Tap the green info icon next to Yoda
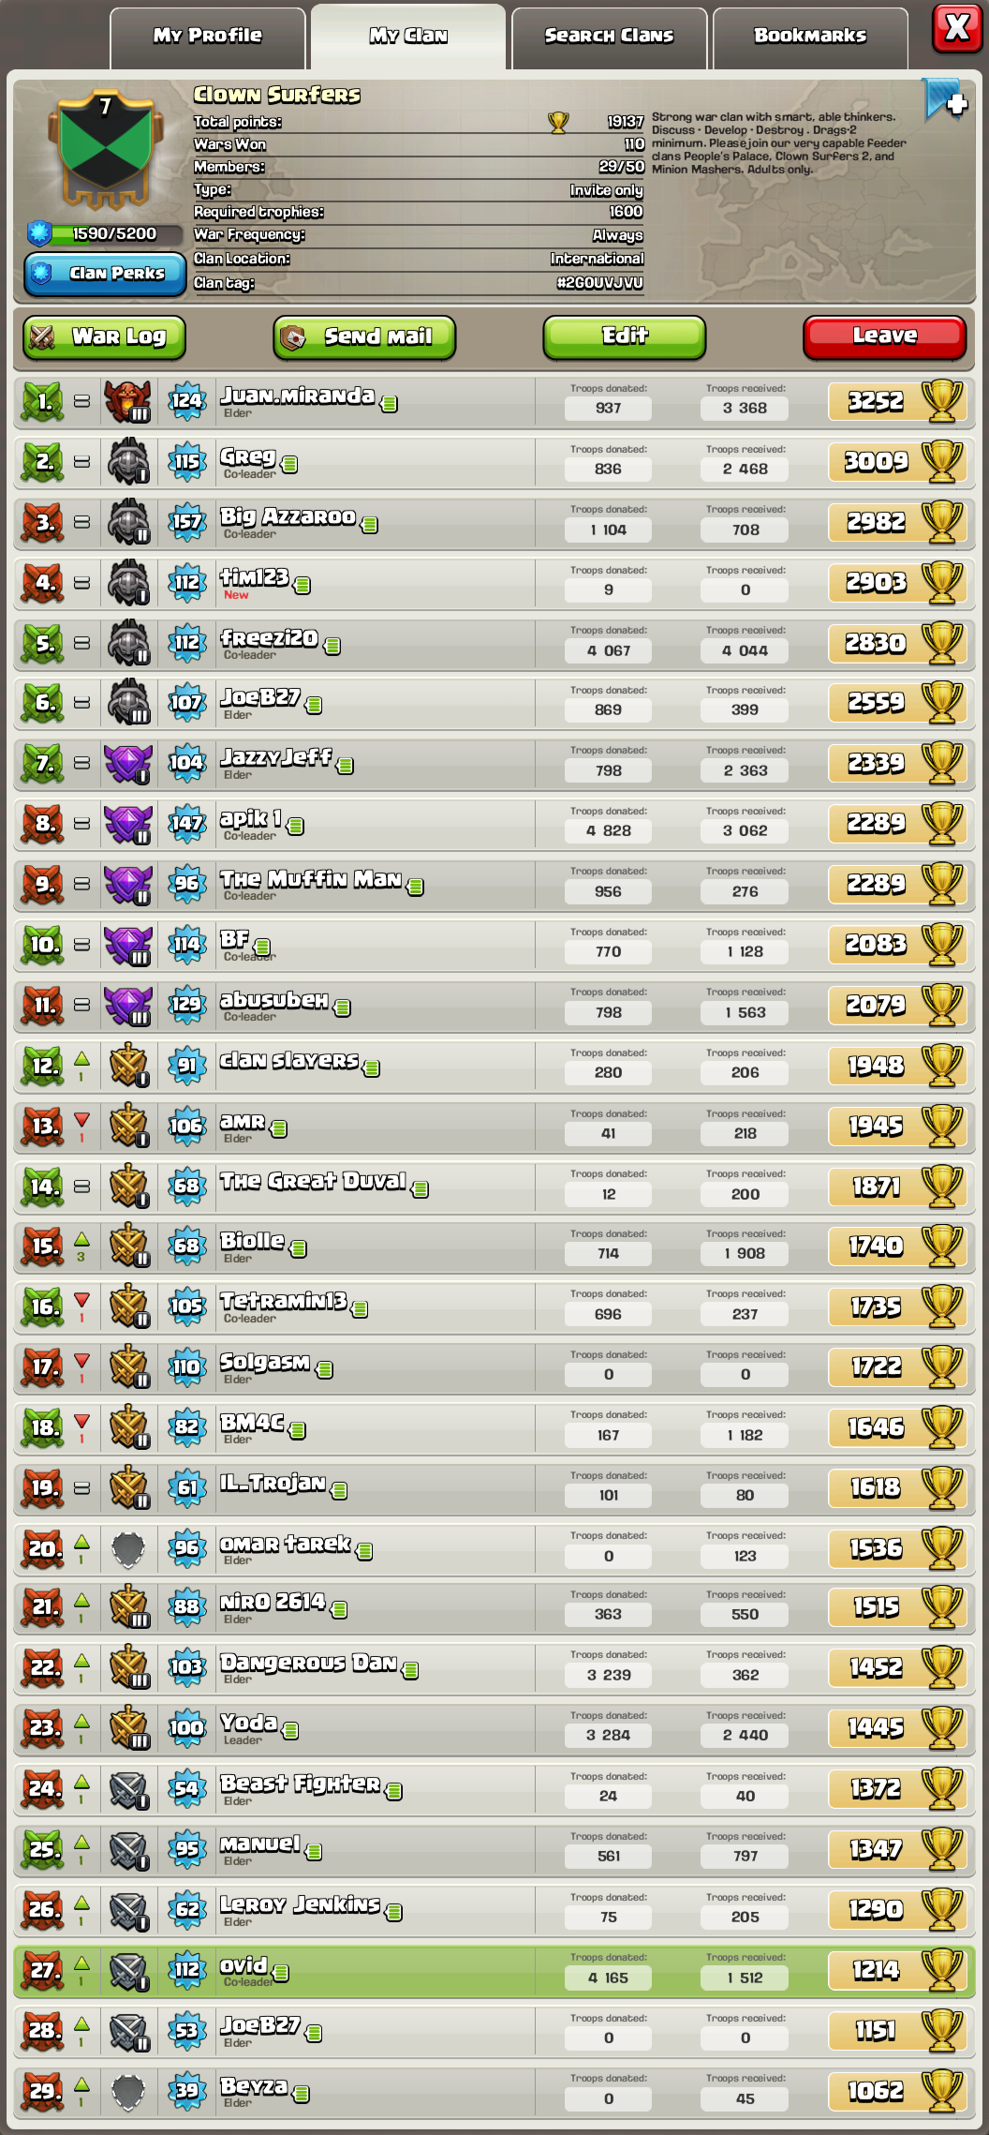This screenshot has height=2135, width=989. tap(290, 1730)
